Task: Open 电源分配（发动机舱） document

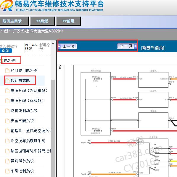Action: click(x=29, y=91)
